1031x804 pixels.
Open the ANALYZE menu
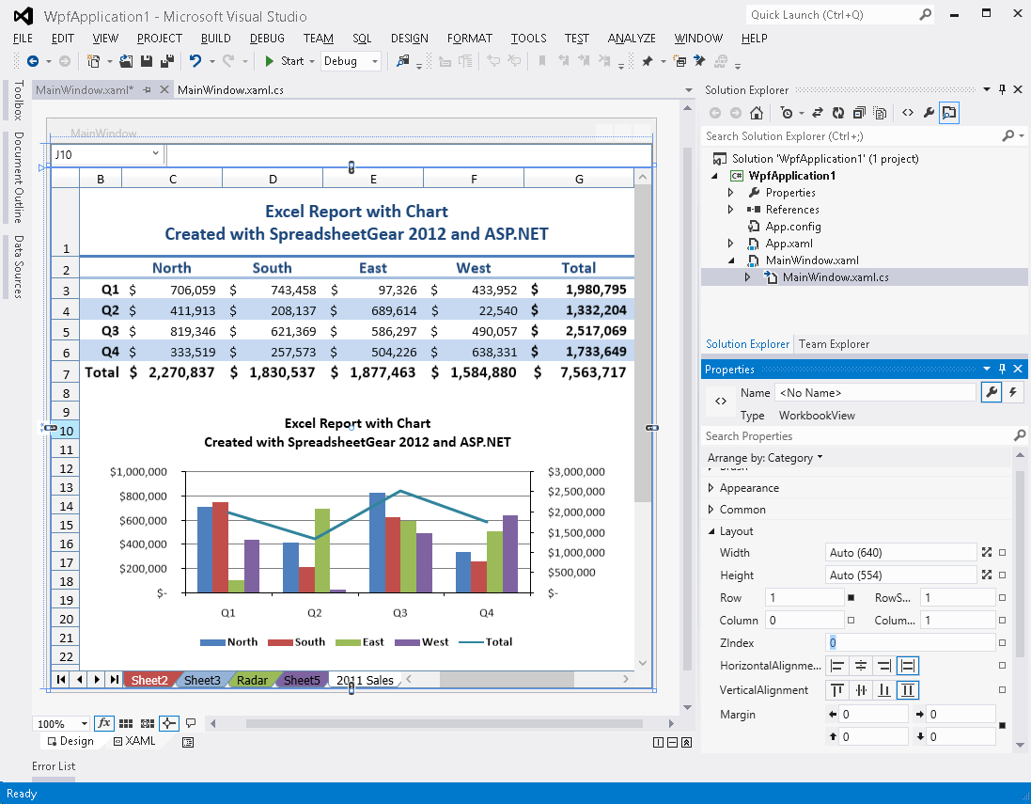[632, 39]
